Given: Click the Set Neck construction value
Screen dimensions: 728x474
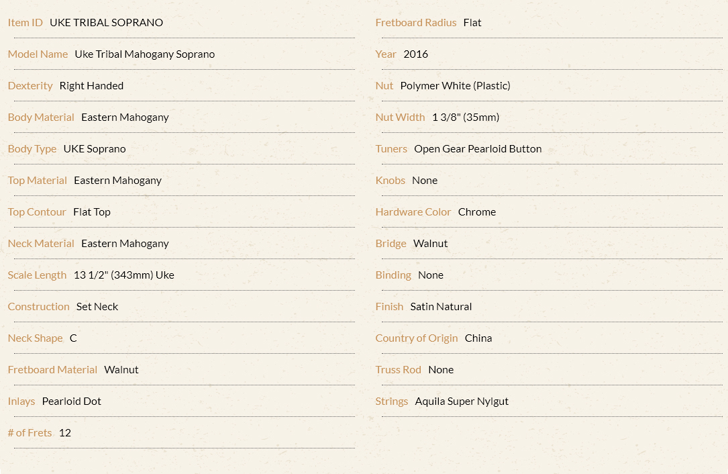Looking at the screenshot, I should point(97,307).
